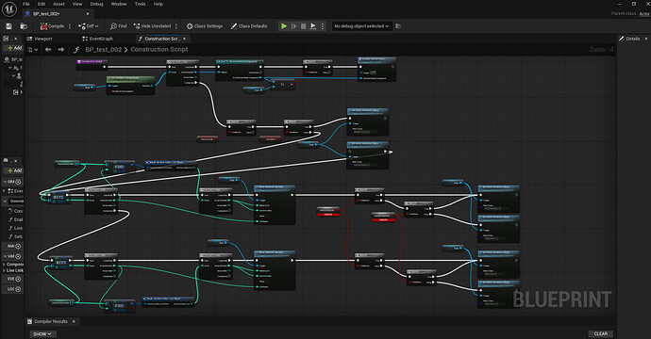Switch to the Viewport tab
The width and height of the screenshot is (651, 339).
pos(40,39)
